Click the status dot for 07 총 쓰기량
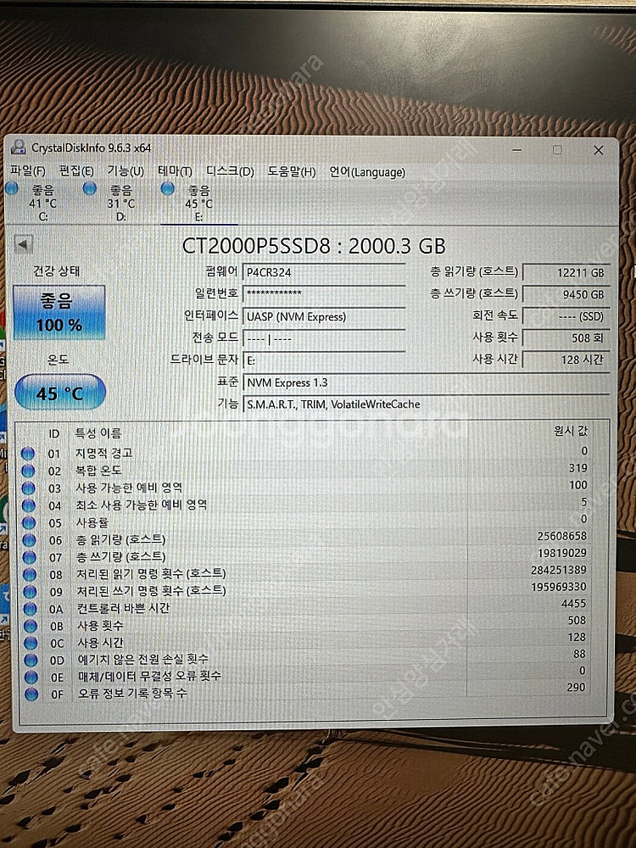The height and width of the screenshot is (848, 636). click(29, 557)
